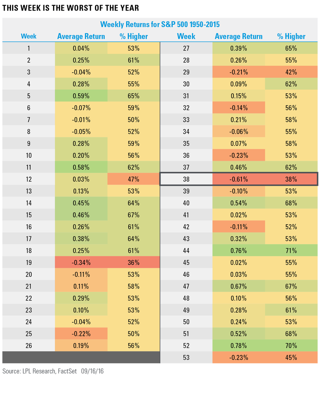The image size is (320, 404).
Task: Click the red -0.34% cell for week 19
Action: click(x=81, y=263)
